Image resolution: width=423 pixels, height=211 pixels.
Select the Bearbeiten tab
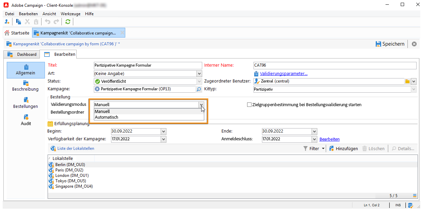click(x=58, y=54)
